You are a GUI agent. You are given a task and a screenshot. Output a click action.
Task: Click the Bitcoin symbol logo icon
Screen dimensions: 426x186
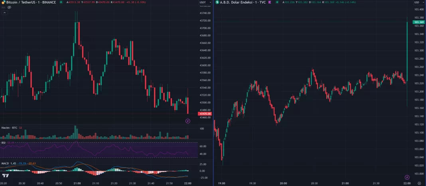3,2
